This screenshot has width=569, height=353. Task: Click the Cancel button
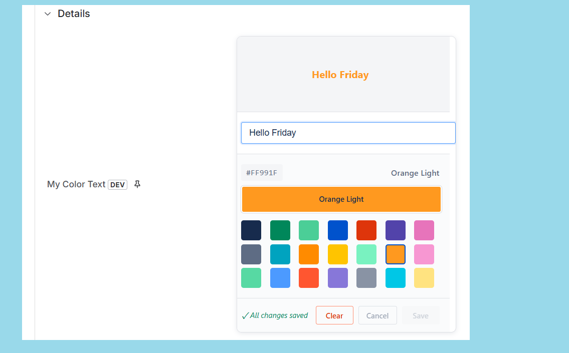[x=377, y=315]
